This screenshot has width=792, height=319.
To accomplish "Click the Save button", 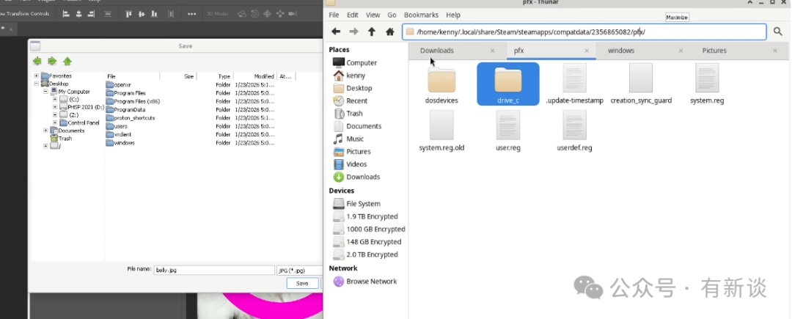I will (301, 283).
